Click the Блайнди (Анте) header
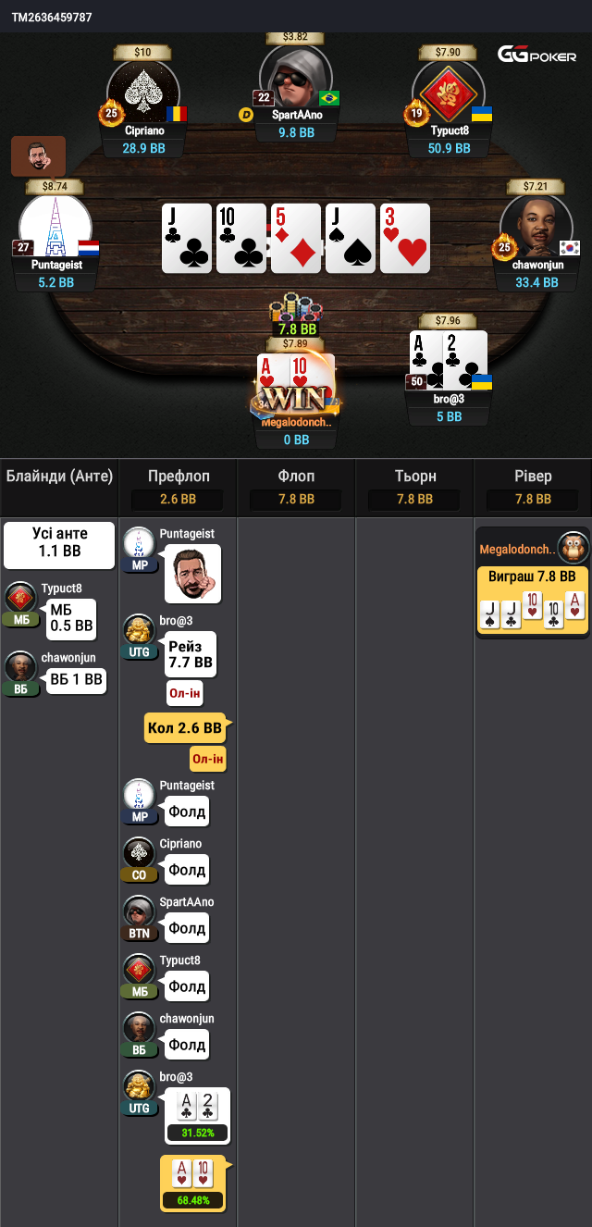Viewport: 592px width, 1227px height. pos(59,477)
